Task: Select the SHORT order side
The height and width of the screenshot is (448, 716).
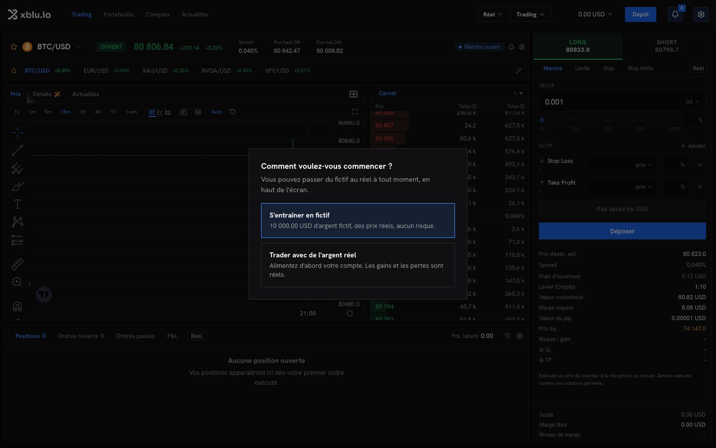Action: tap(667, 46)
